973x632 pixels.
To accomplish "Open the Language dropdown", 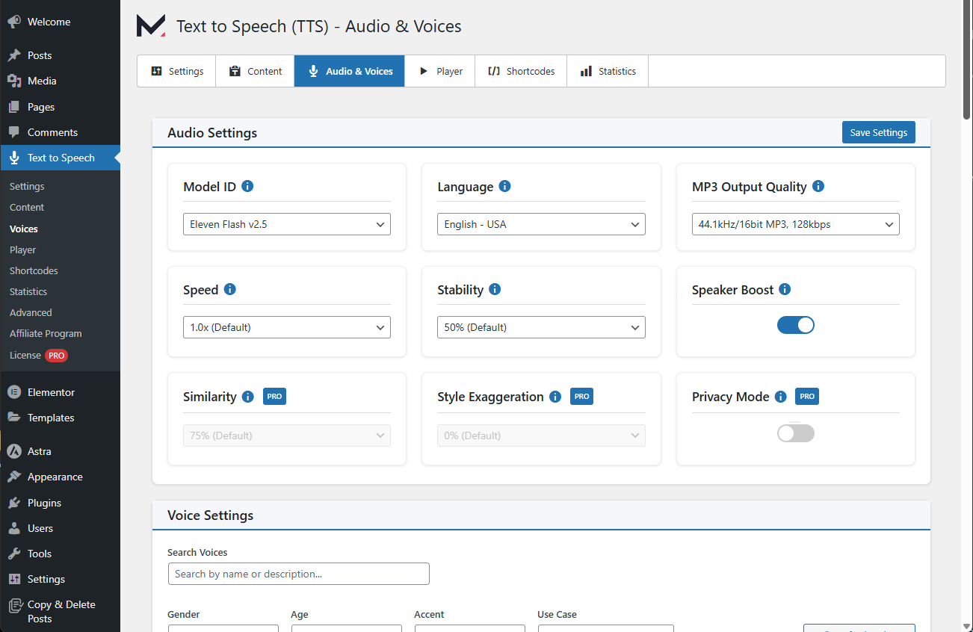I will pyautogui.click(x=541, y=224).
